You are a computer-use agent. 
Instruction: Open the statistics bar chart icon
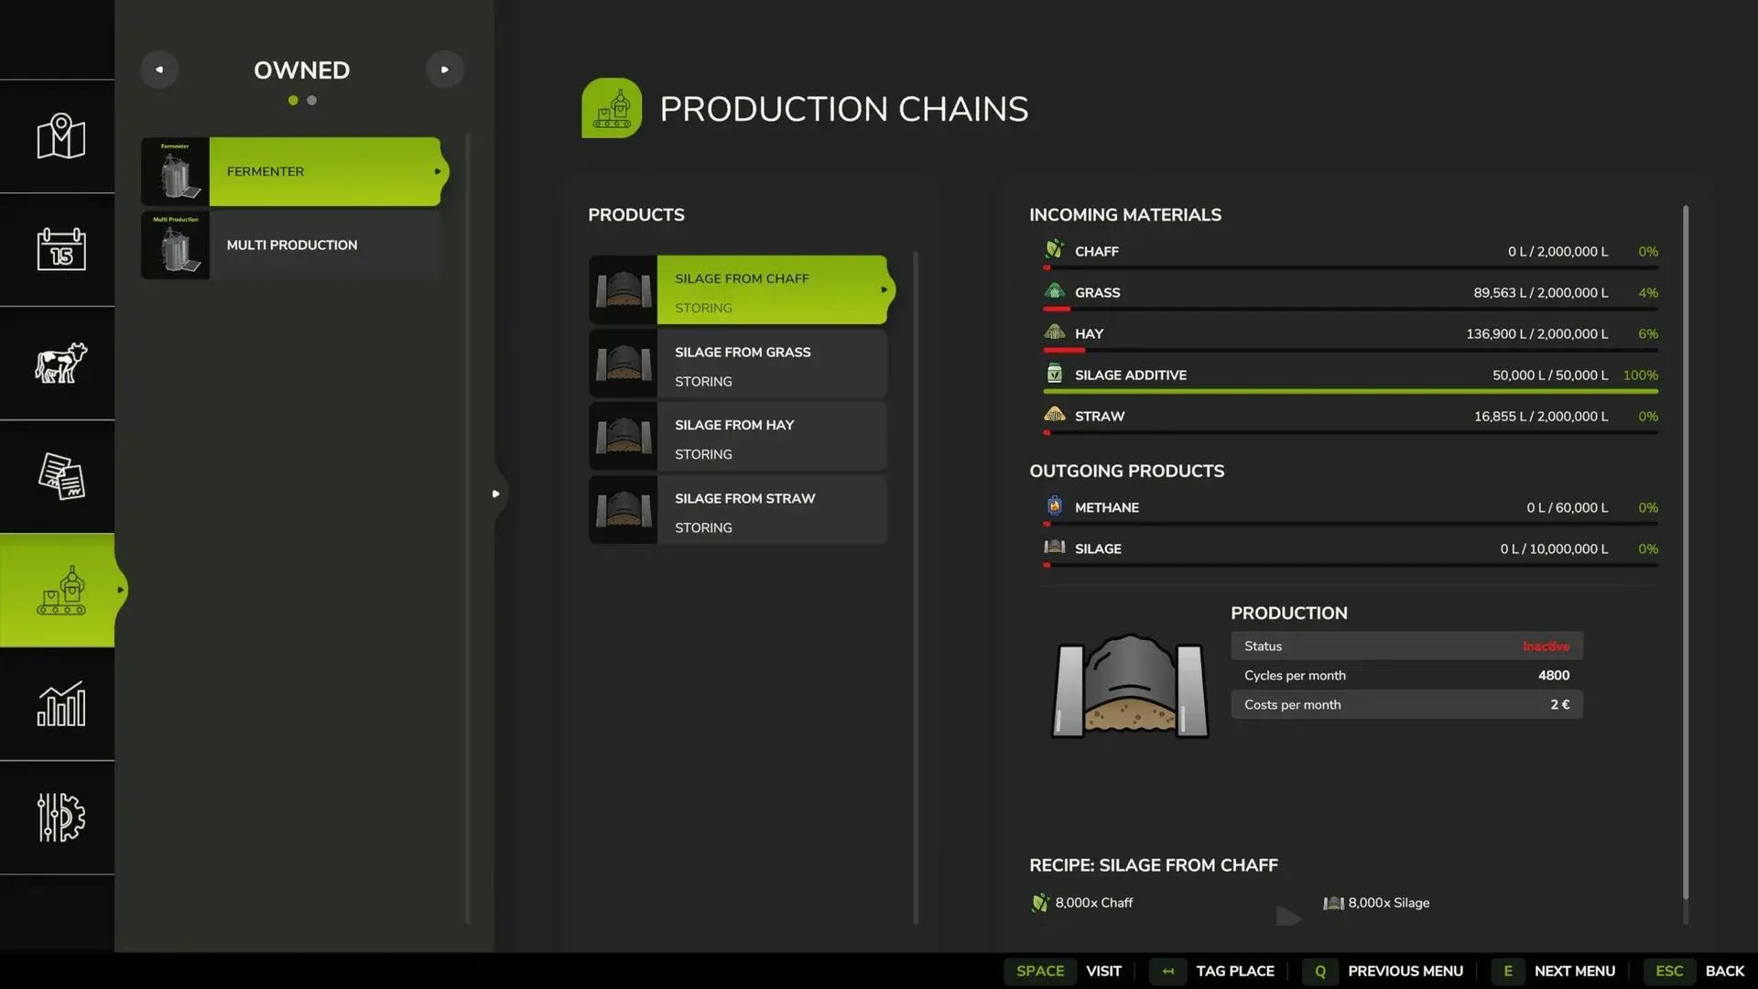(60, 703)
